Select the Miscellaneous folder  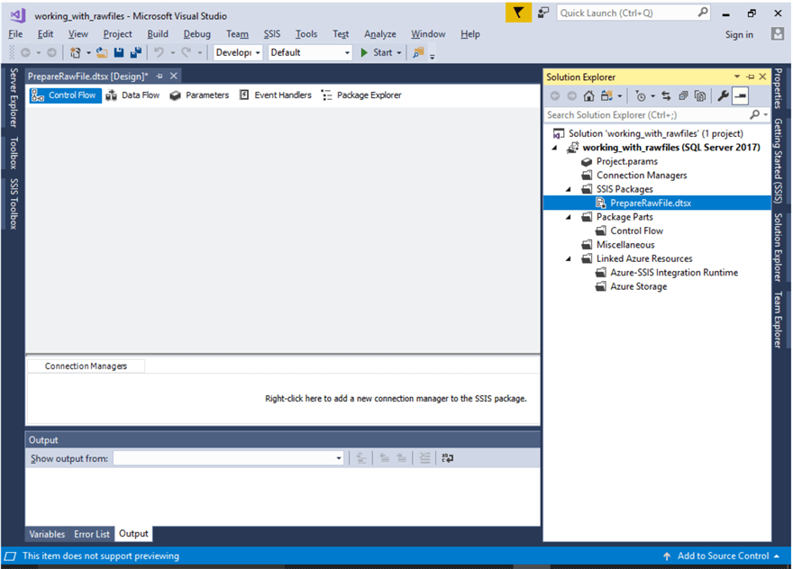(x=625, y=245)
